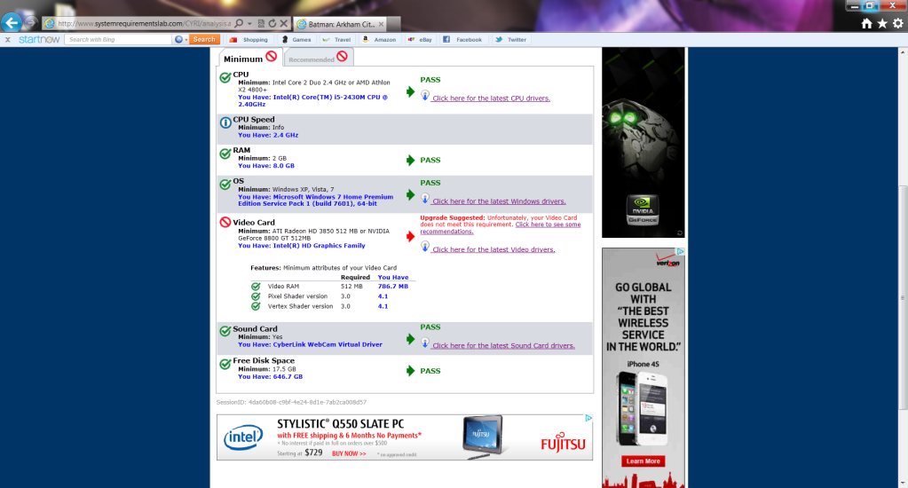
Task: Click the orange Search button
Action: coord(204,39)
